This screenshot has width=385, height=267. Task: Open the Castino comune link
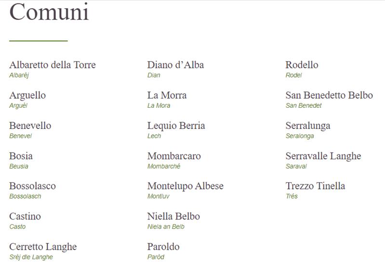coord(25,216)
